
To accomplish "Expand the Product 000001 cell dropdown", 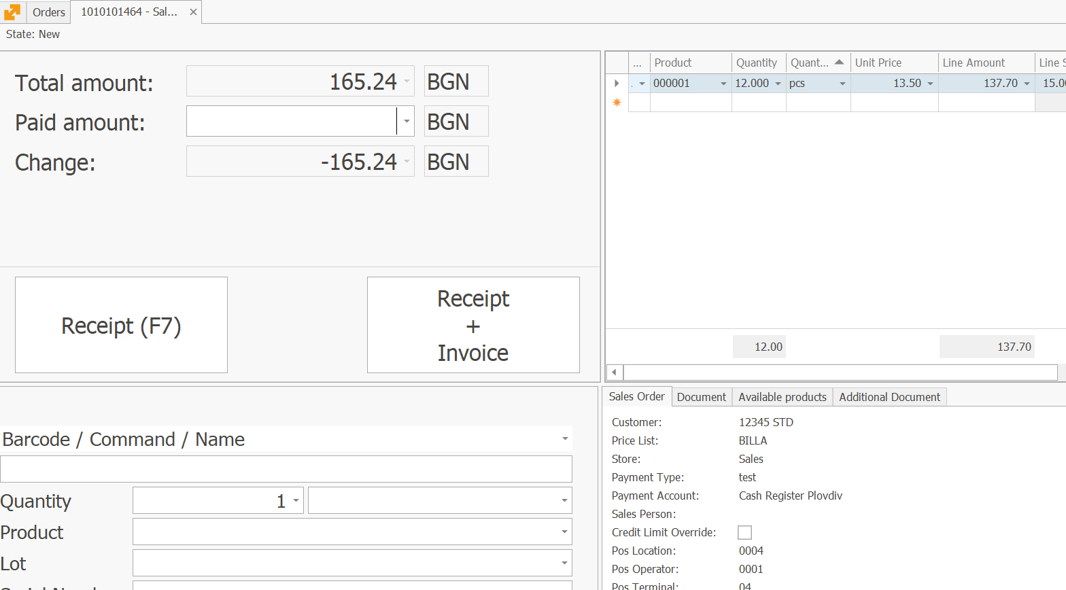I will pos(723,84).
